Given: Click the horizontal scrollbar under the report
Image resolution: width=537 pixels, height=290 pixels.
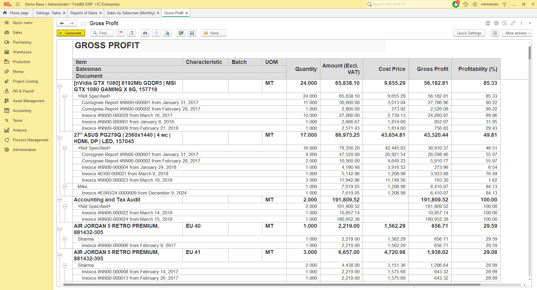Looking at the screenshot, I should (x=271, y=285).
